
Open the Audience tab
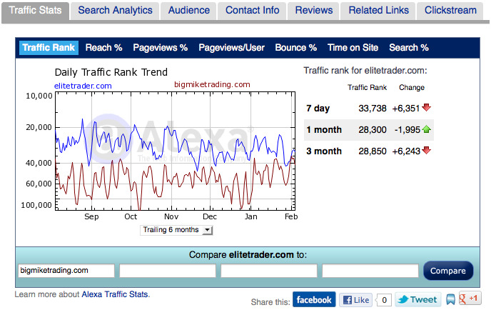coord(189,11)
